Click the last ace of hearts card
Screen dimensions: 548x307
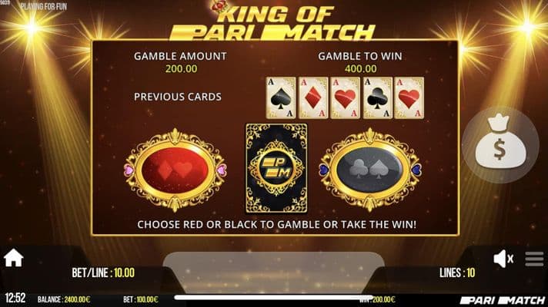pos(409,98)
